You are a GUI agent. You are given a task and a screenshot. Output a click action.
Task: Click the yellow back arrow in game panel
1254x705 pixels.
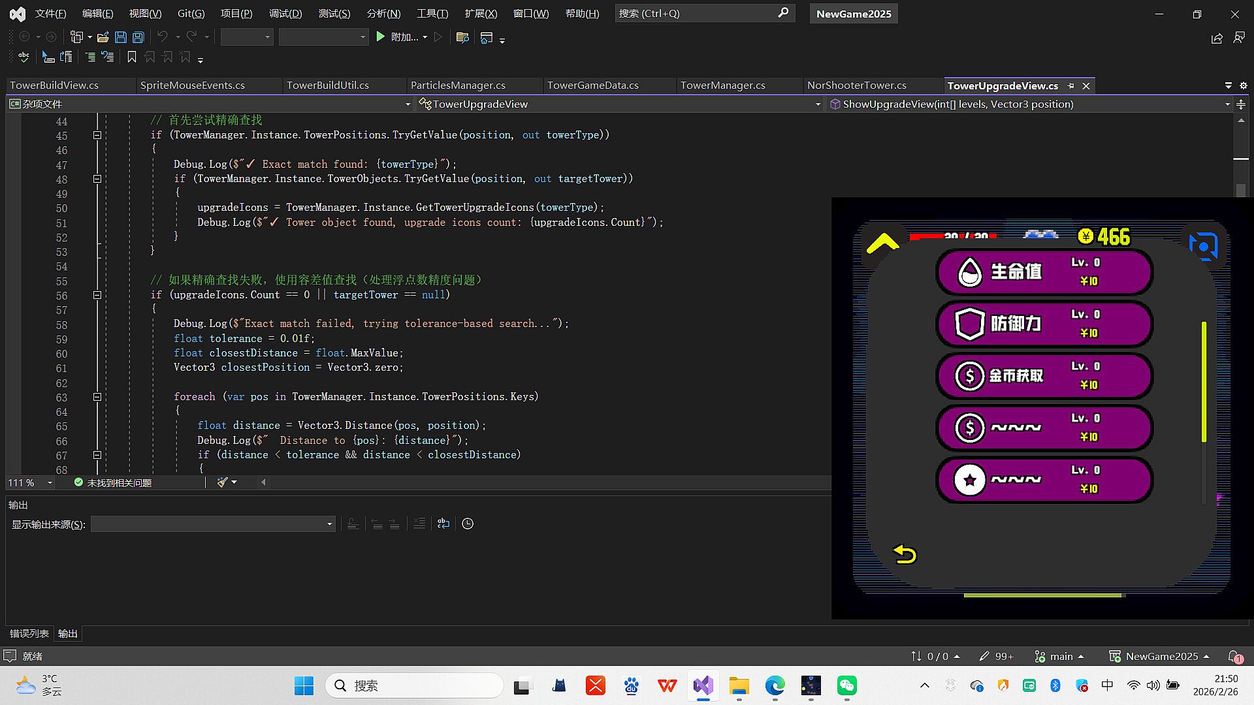click(x=905, y=554)
